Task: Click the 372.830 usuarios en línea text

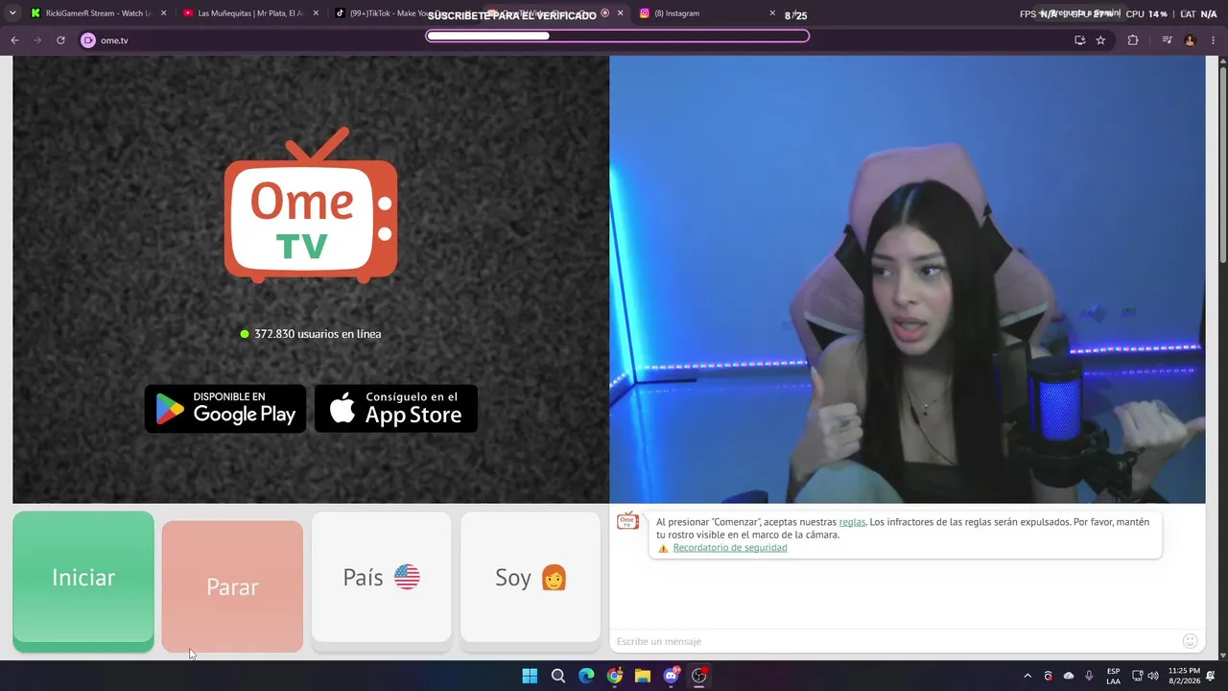Action: pyautogui.click(x=318, y=334)
